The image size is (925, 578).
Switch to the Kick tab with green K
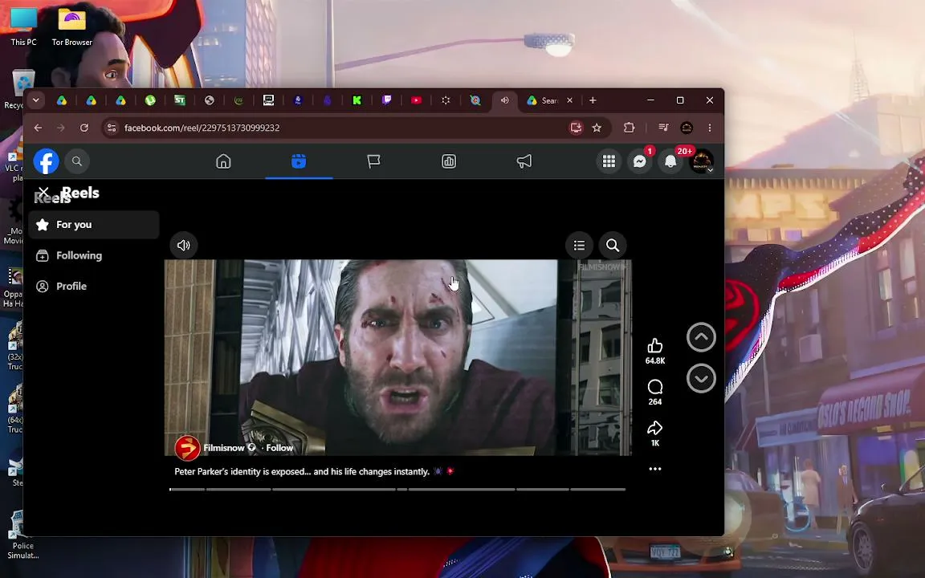(357, 100)
